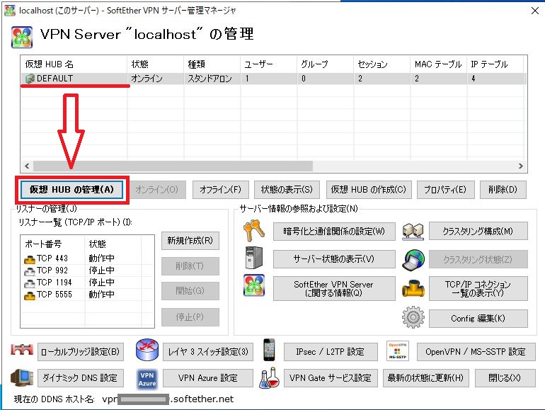Open VPN Gate サービス設定 button
This screenshot has height=410, width=545.
coord(331,378)
